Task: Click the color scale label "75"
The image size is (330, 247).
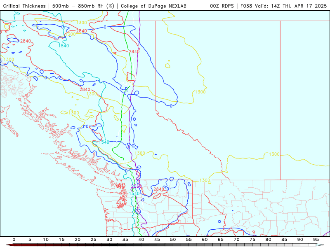Action: point(252,240)
